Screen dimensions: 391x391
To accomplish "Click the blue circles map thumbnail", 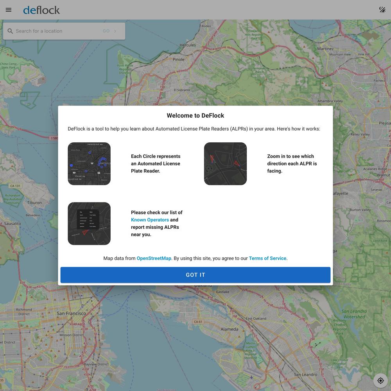I will [89, 163].
